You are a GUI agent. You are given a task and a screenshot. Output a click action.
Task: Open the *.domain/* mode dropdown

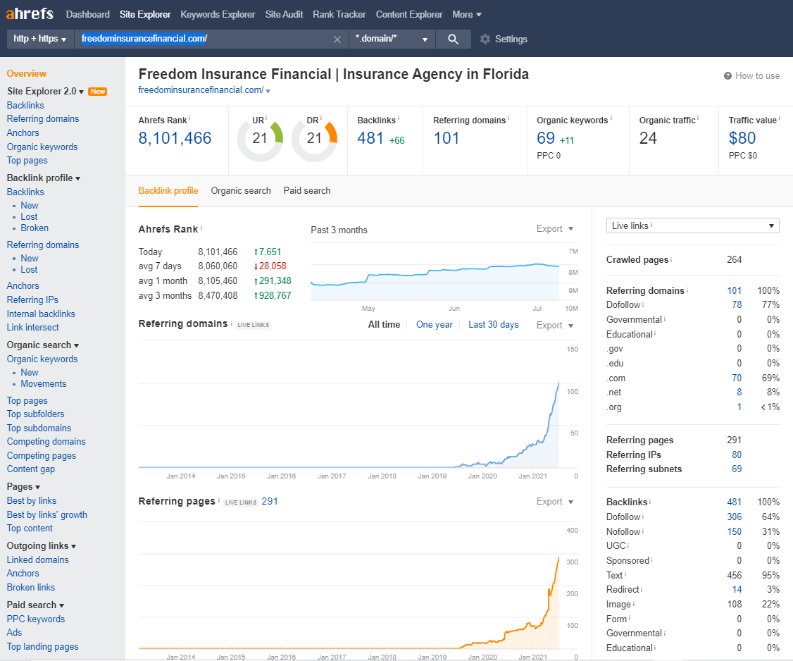(392, 39)
